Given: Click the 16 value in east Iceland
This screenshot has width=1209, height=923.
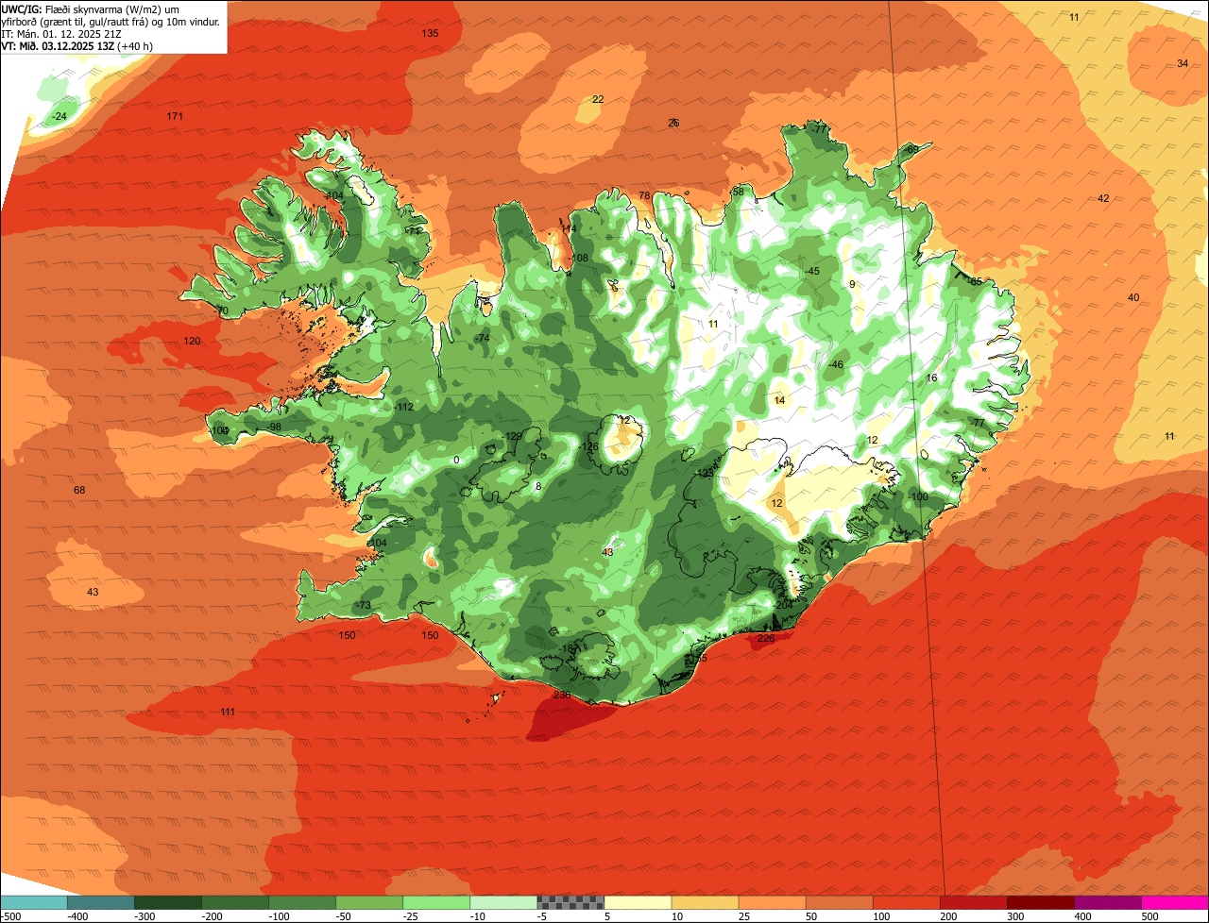Looking at the screenshot, I should [x=931, y=378].
